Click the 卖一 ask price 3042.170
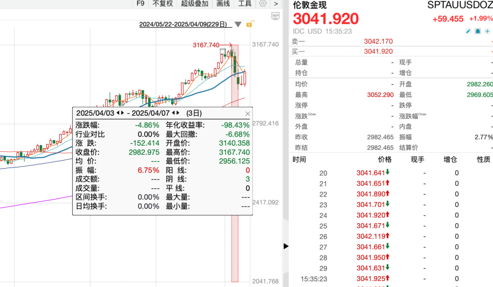The width and height of the screenshot is (493, 287). point(378,41)
